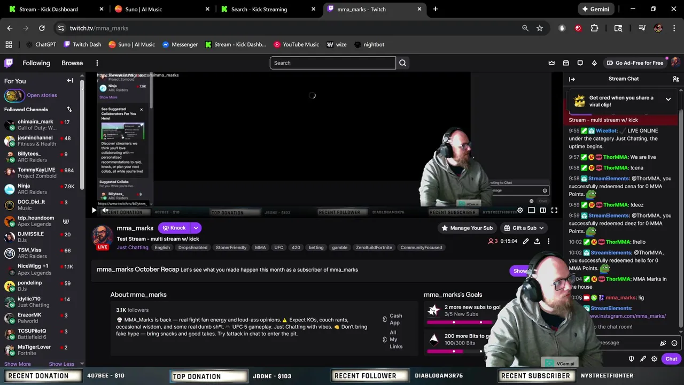
Task: Switch to the Suno | AI Music tab
Action: point(161,9)
